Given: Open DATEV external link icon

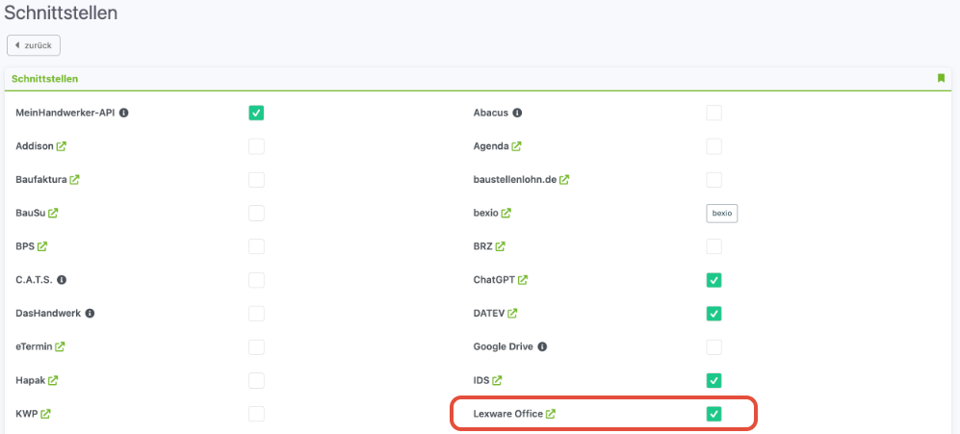Looking at the screenshot, I should point(513,314).
